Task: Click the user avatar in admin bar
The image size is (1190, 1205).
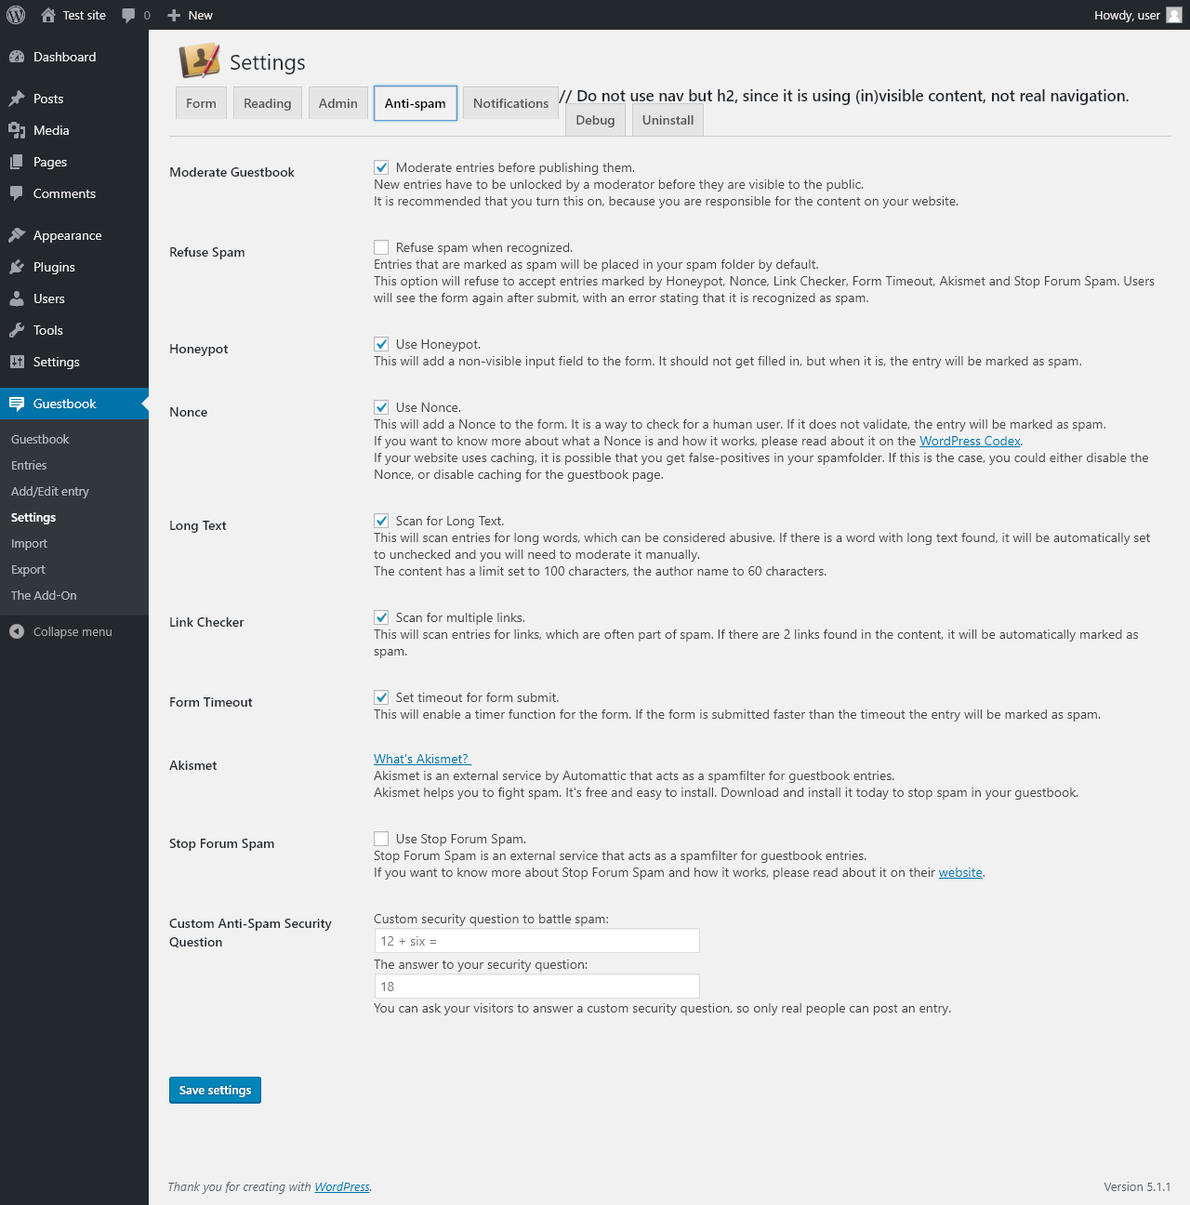Action: click(1174, 15)
